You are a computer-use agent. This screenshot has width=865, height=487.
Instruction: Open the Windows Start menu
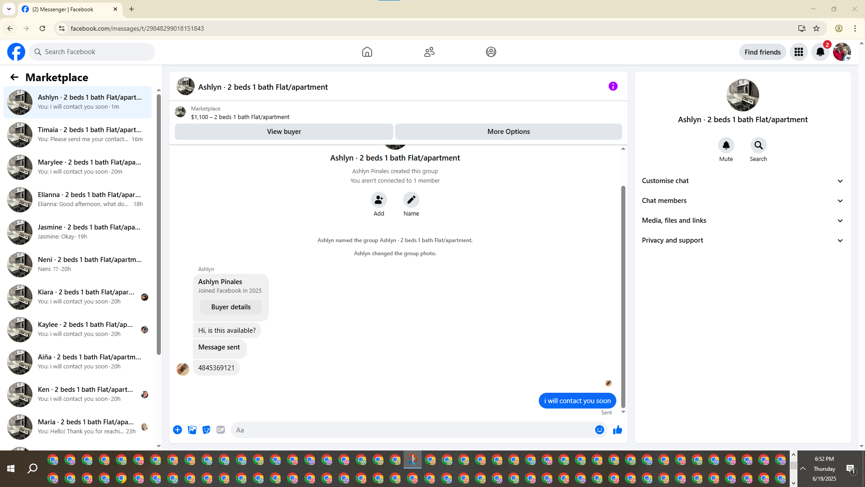coord(11,469)
